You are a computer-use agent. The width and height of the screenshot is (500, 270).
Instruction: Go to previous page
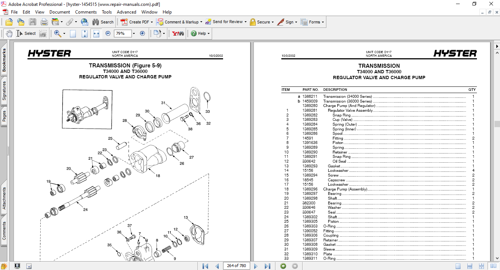click(217, 266)
